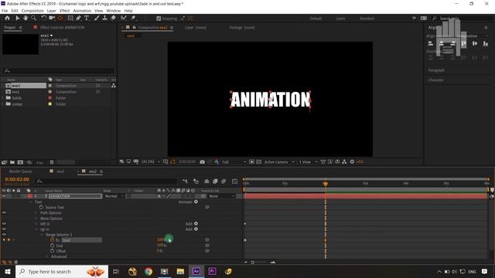Screen dimensions: 495x278
Task: Click Add button on the left in row
Action: click(x=192, y=224)
